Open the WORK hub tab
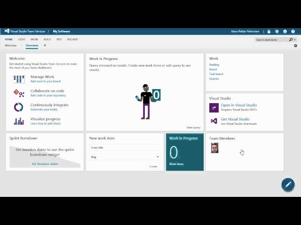The image size is (301, 225). click(x=34, y=39)
